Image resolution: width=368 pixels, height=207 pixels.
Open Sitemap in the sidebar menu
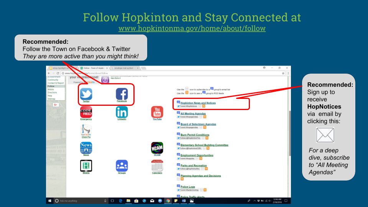click(x=51, y=99)
